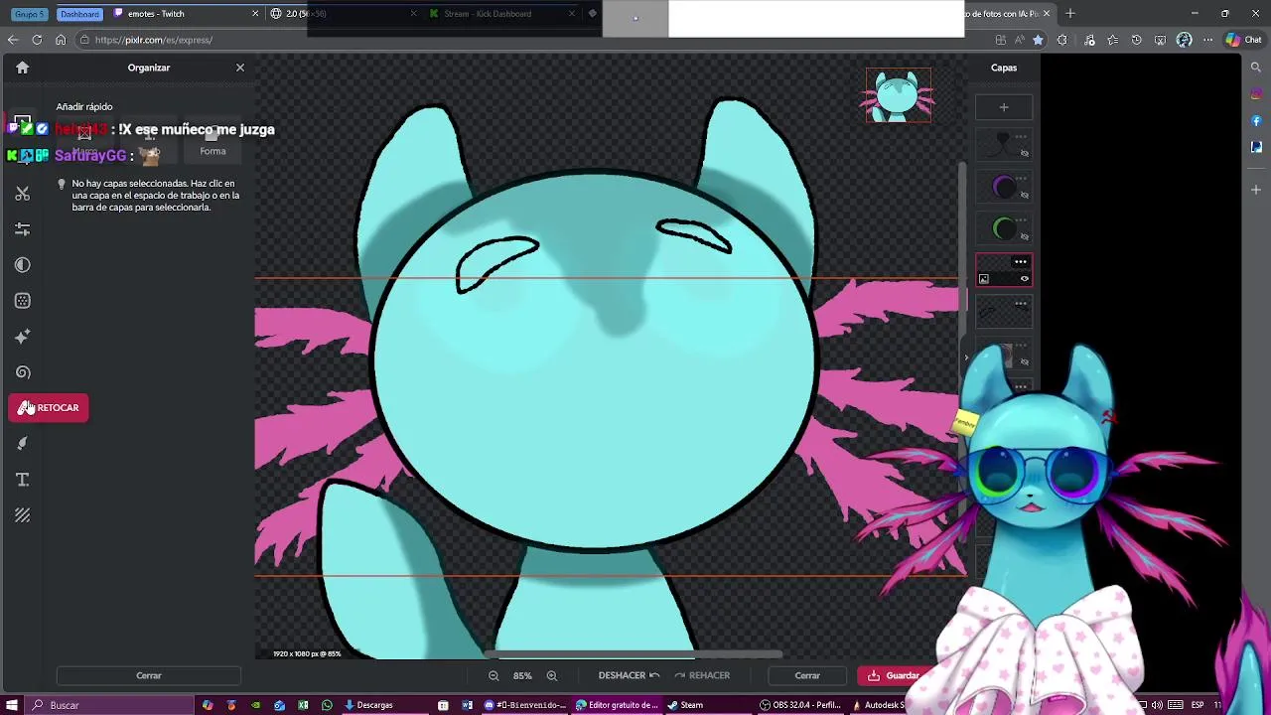1271x715 pixels.
Task: Click the navigator preview thumbnail
Action: click(899, 95)
